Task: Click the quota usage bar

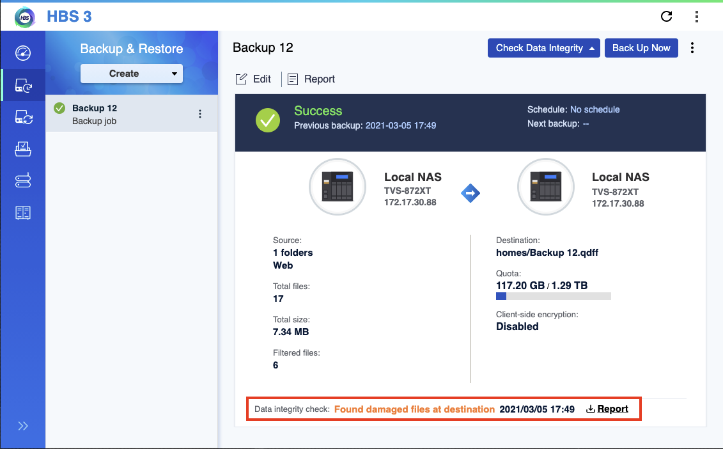Action: click(553, 296)
